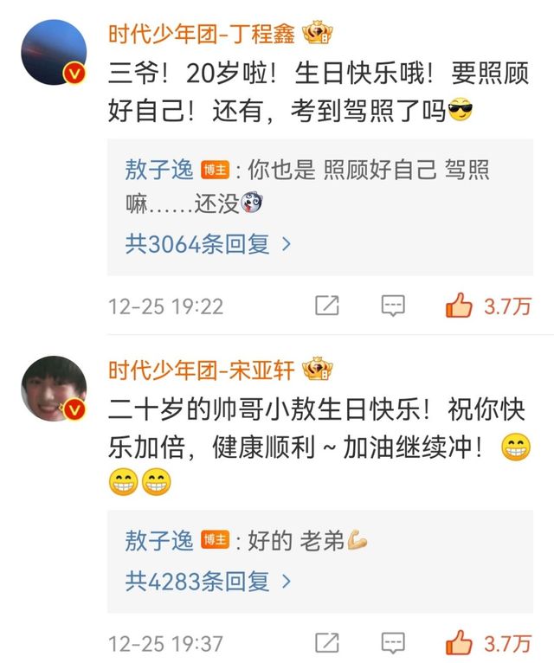Tap repost icon under 宋亚轩's comment
The height and width of the screenshot is (663, 554).
point(327,643)
